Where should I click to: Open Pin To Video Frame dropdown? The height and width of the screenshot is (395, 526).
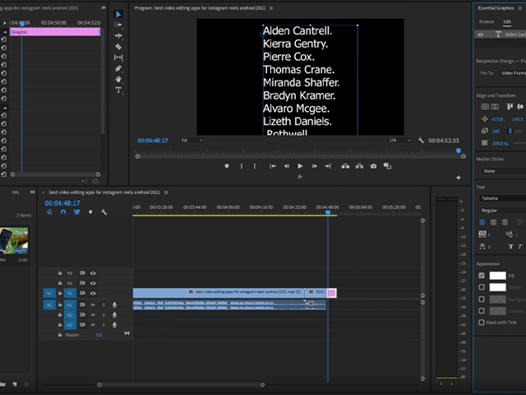pos(512,73)
